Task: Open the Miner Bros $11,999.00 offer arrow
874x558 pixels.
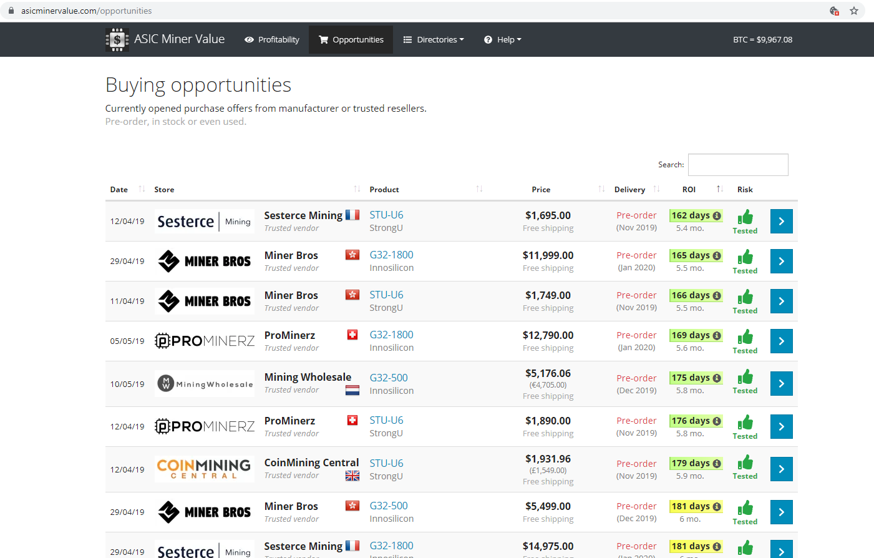Action: click(781, 261)
